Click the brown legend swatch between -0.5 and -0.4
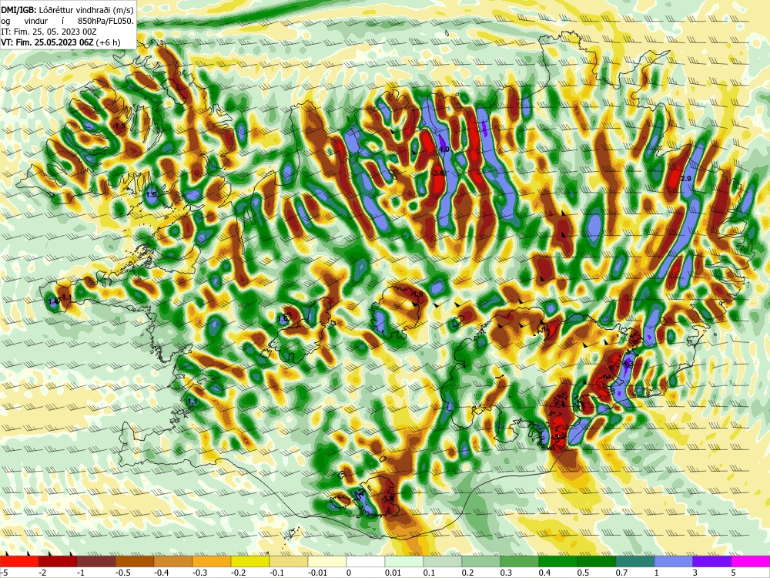770x578 pixels. pos(135,561)
